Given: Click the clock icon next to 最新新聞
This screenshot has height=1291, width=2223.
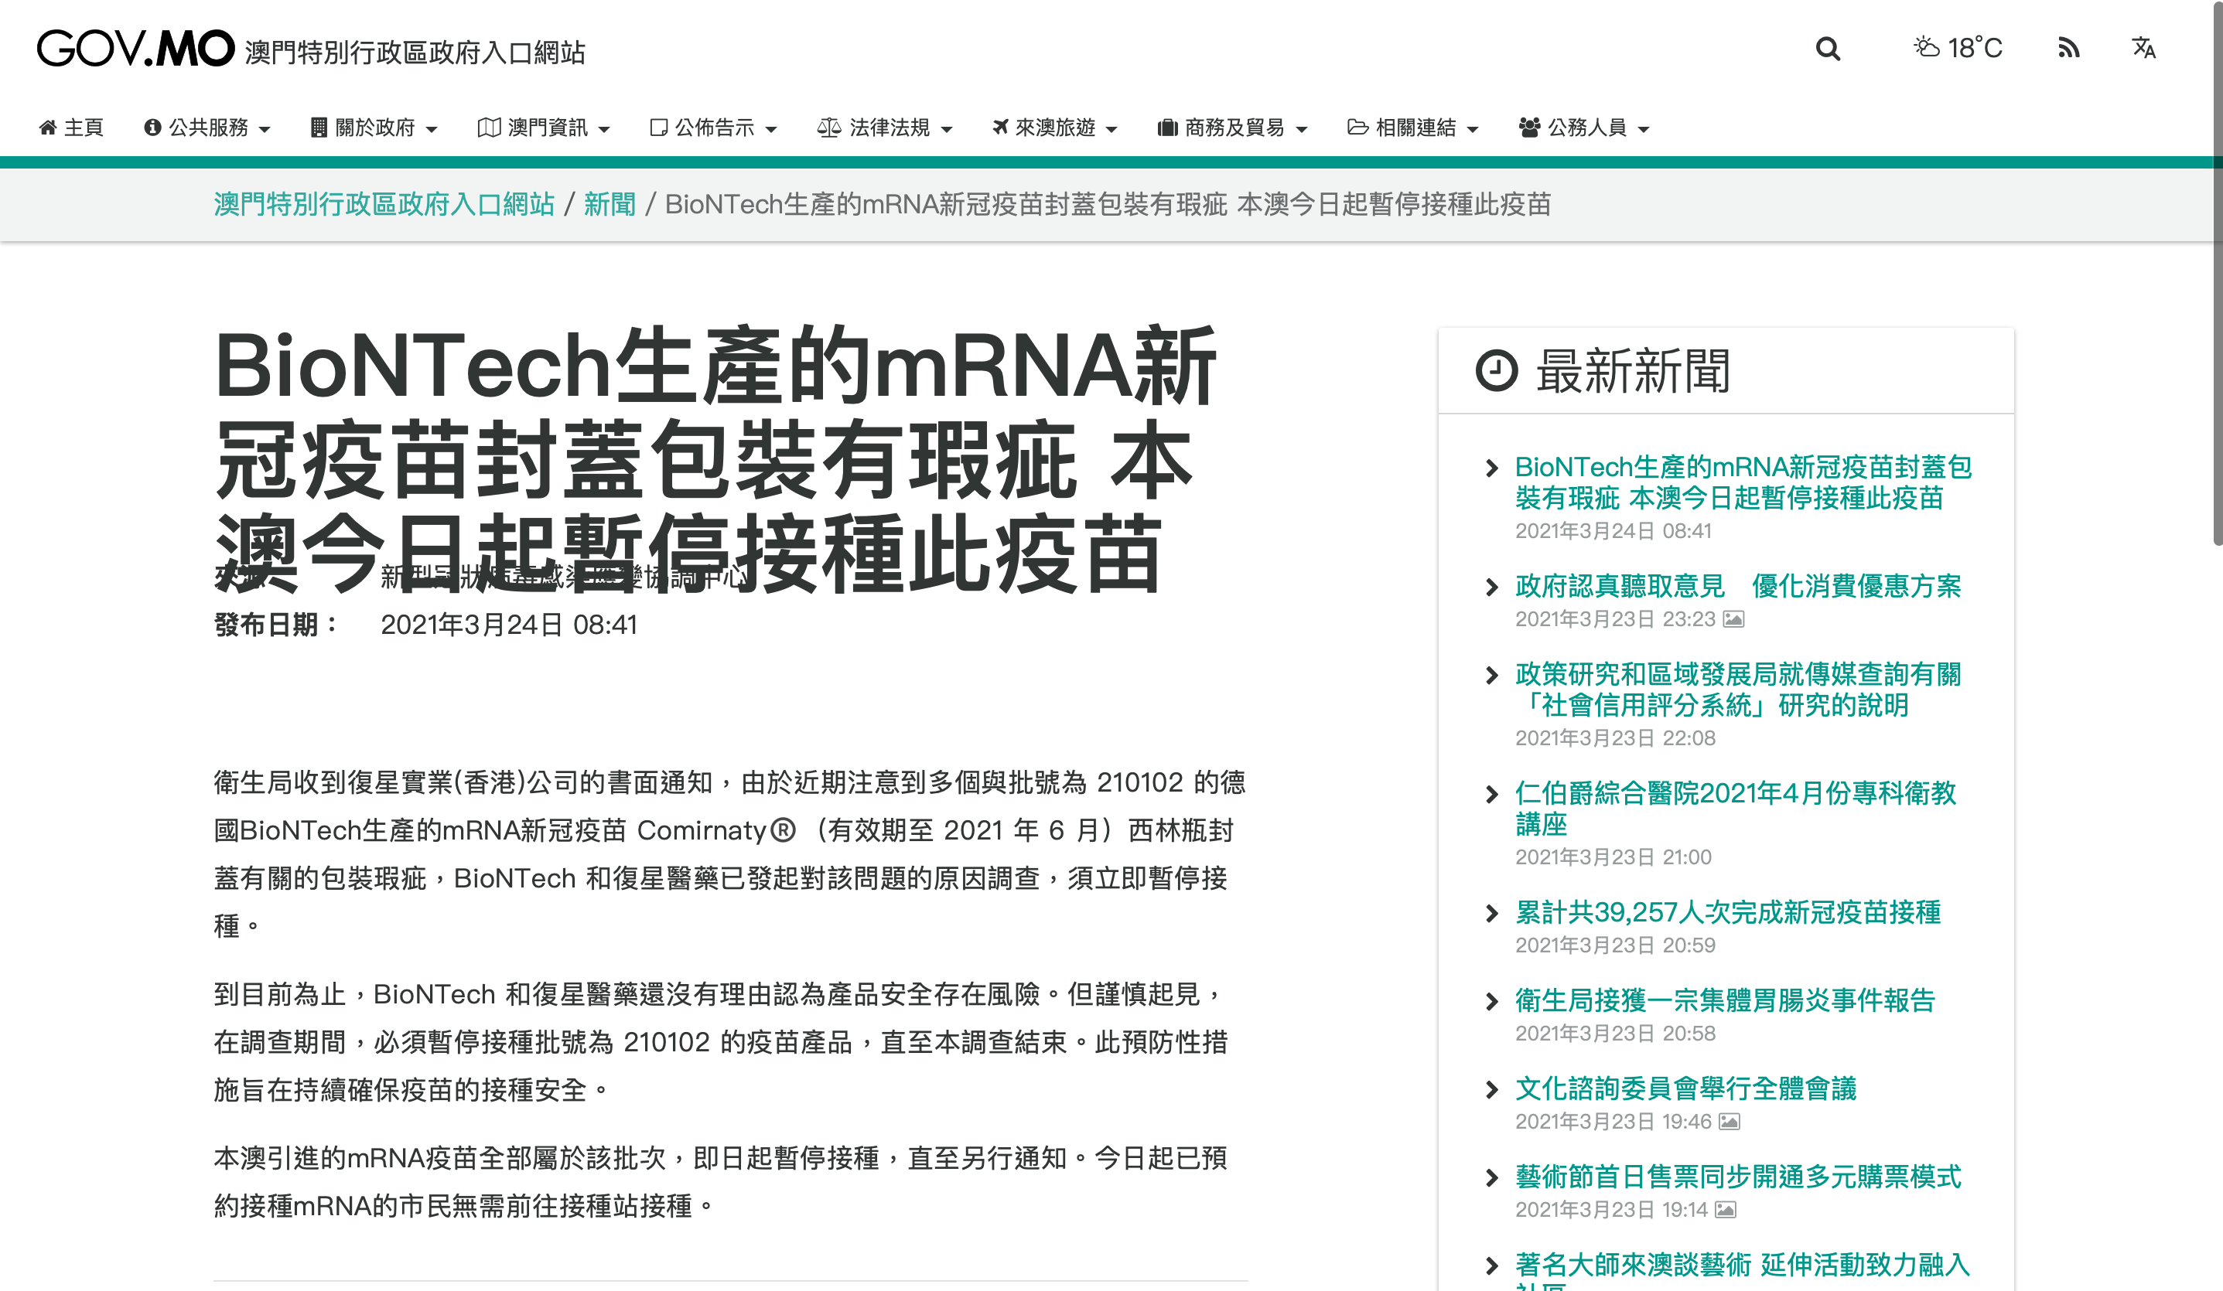Looking at the screenshot, I should [x=1496, y=371].
